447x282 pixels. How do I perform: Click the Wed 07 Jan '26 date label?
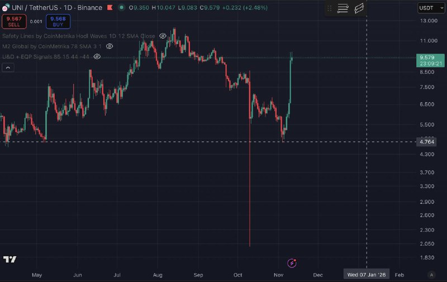(x=367, y=275)
